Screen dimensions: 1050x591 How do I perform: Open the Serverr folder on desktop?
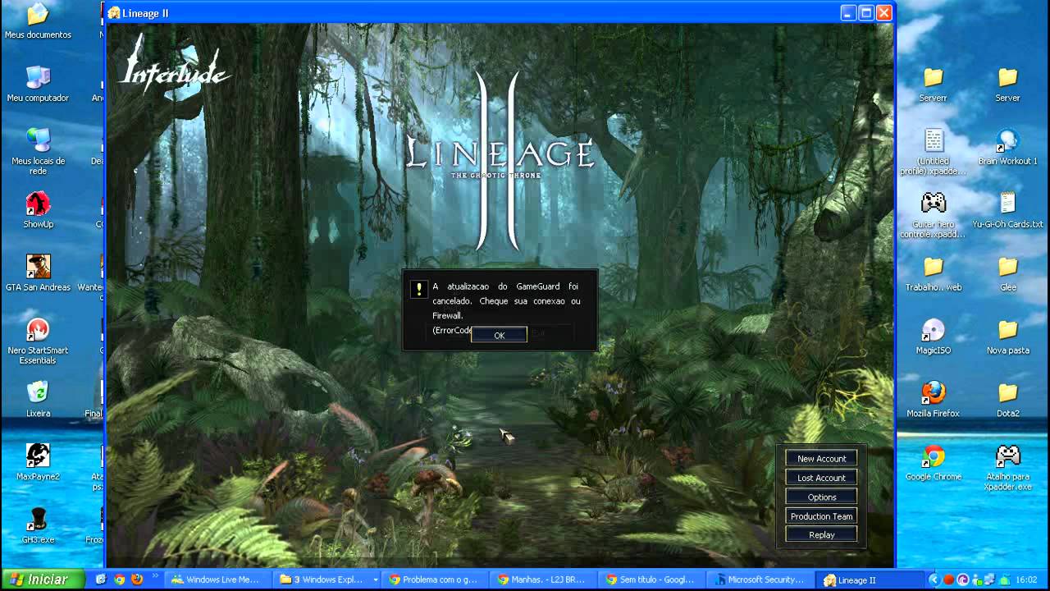pyautogui.click(x=933, y=85)
